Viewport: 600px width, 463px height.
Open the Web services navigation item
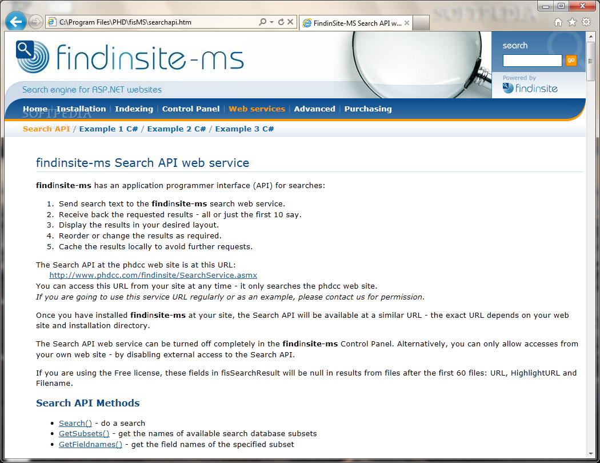(257, 109)
